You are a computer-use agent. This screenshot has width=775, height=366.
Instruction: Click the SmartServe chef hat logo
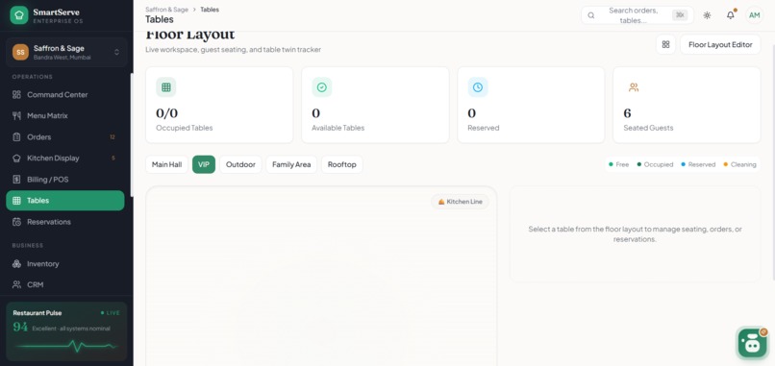point(19,15)
